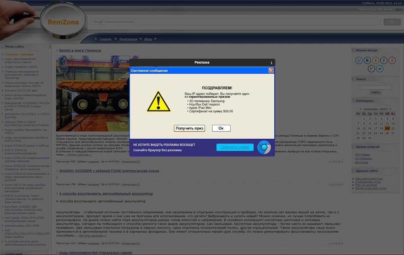Click the Получить приз button

[189, 128]
